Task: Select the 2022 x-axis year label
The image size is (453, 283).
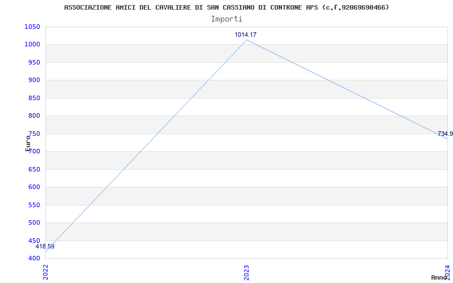Action: tap(46, 272)
